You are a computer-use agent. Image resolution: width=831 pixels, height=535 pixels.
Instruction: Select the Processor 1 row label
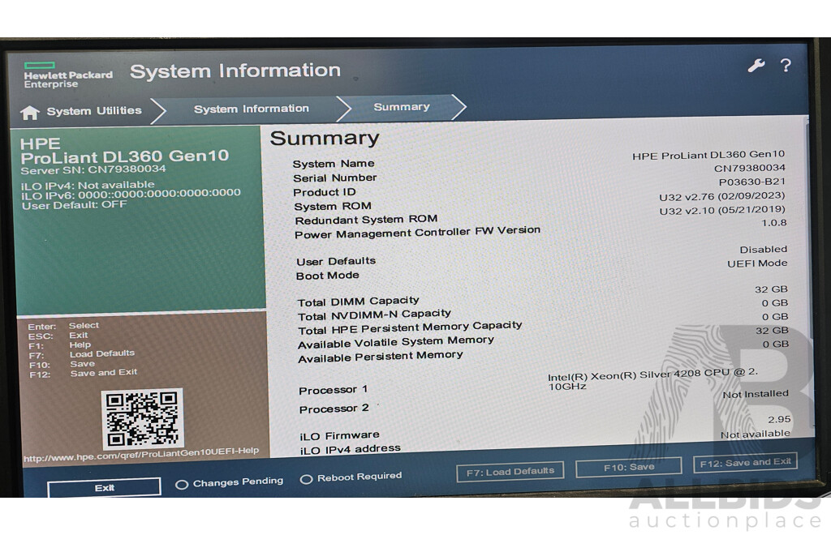pos(334,390)
